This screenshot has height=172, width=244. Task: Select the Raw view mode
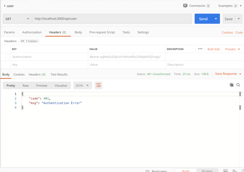25,86
